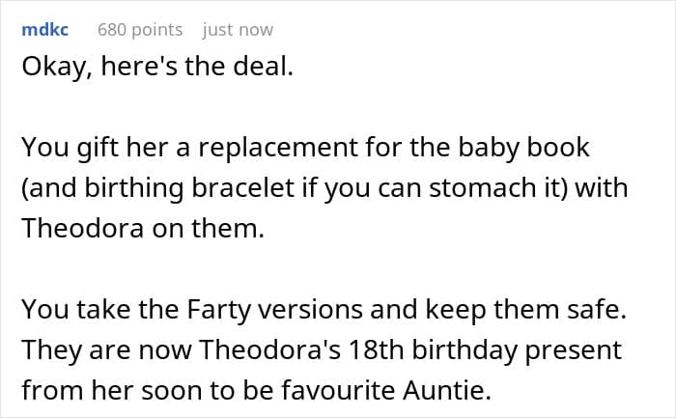The width and height of the screenshot is (676, 418).
Task: Click the words 'You take the'
Action: coord(86,310)
